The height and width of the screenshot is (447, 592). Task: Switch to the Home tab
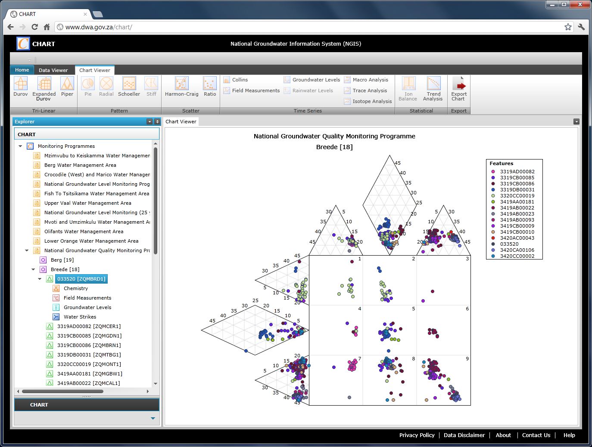click(22, 70)
